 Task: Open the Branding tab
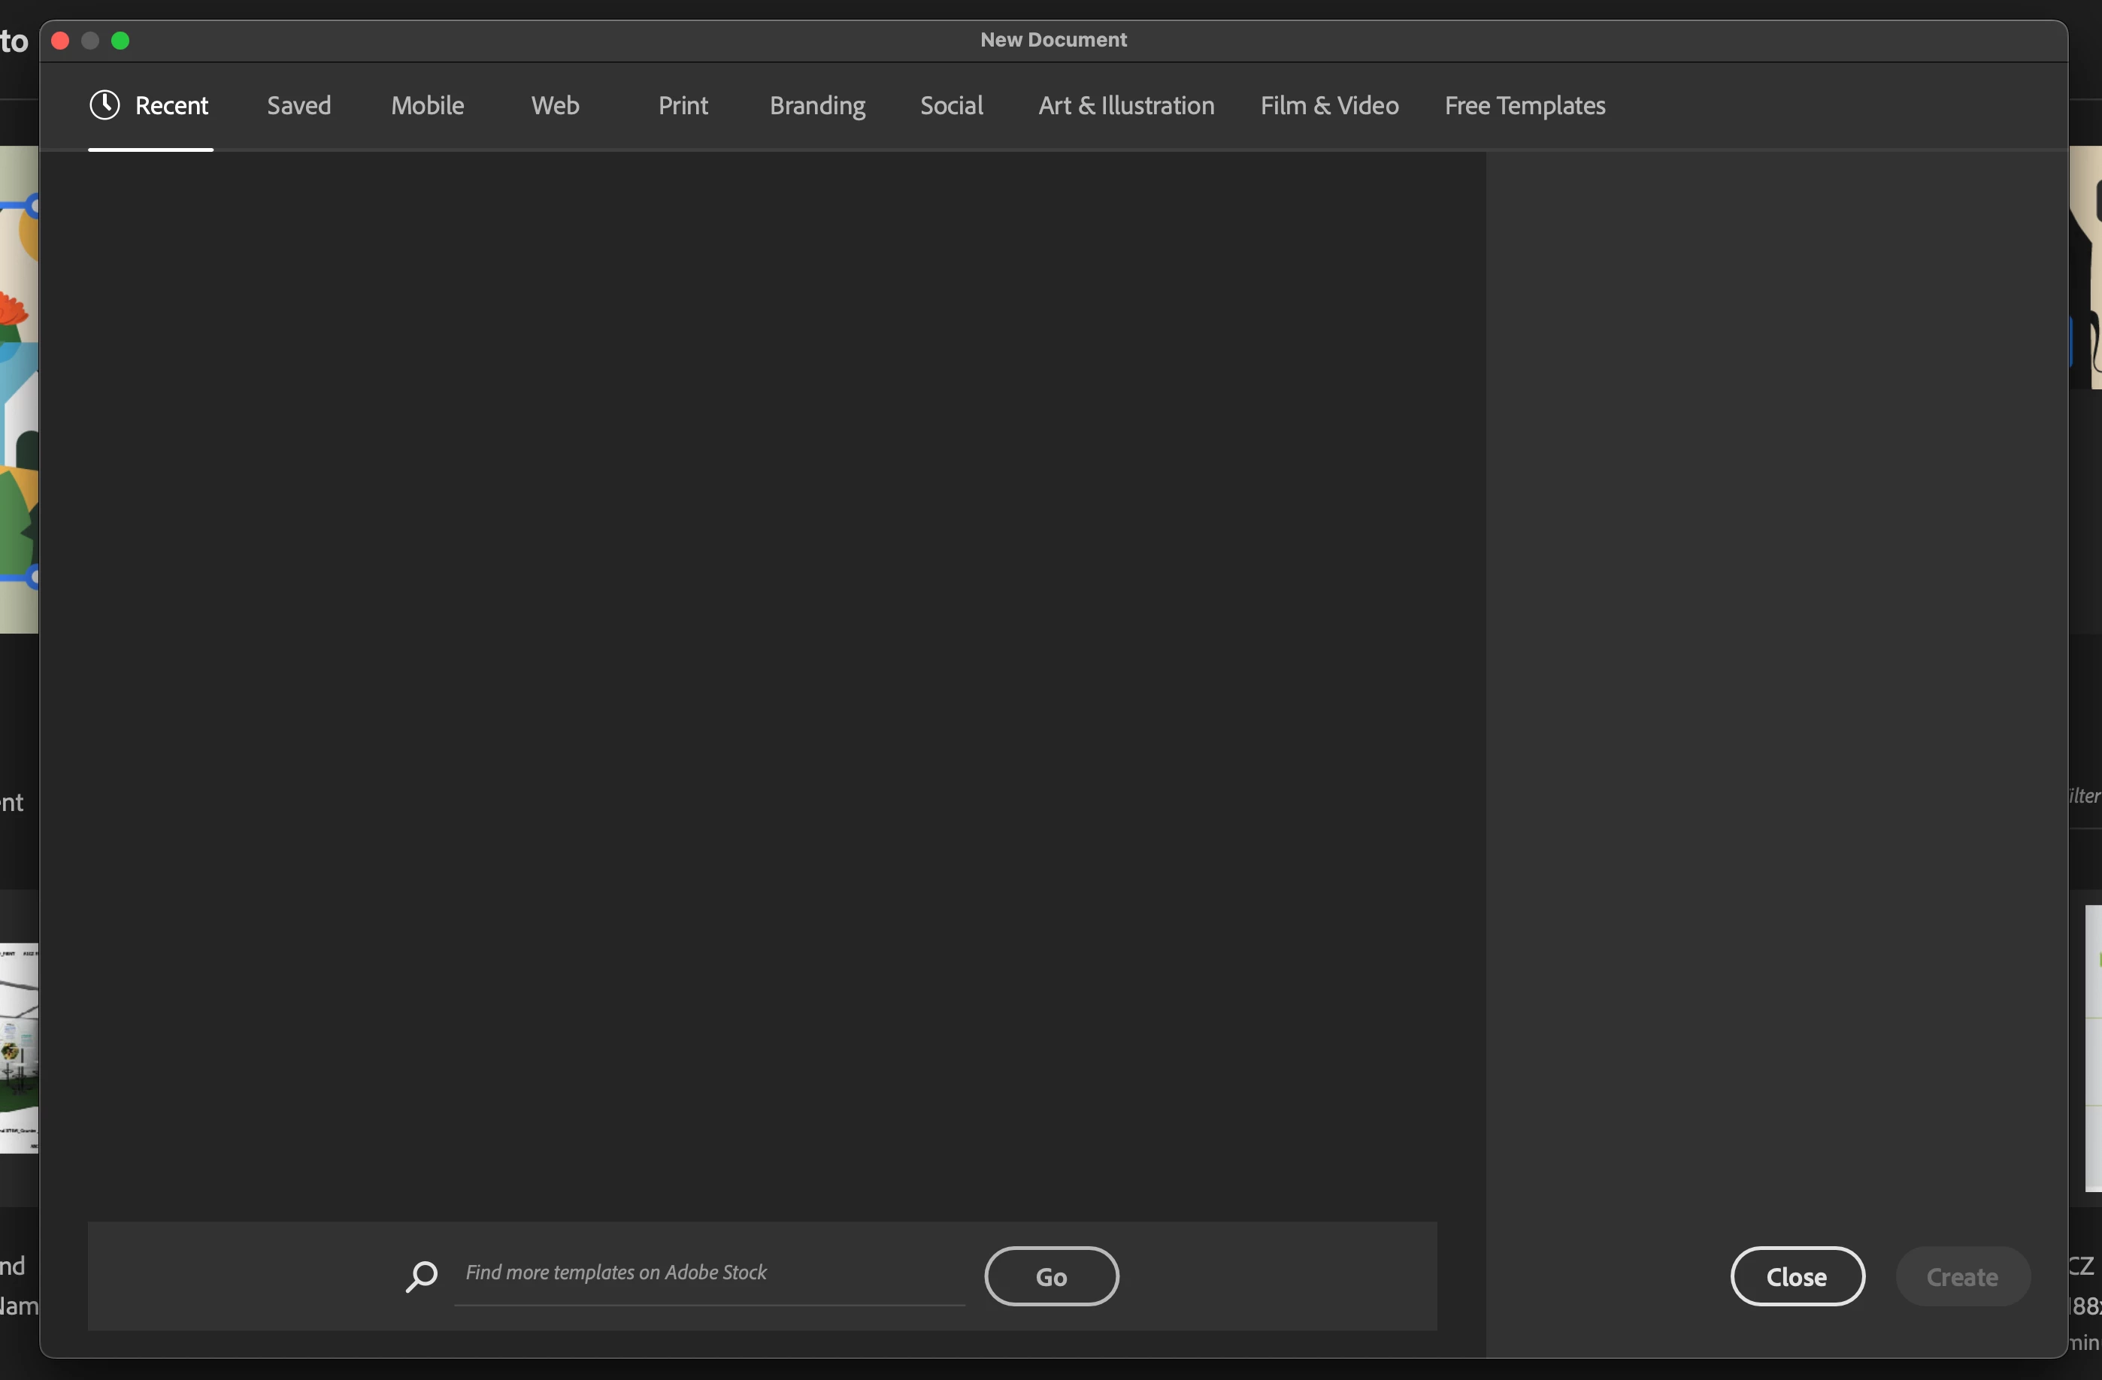point(817,106)
